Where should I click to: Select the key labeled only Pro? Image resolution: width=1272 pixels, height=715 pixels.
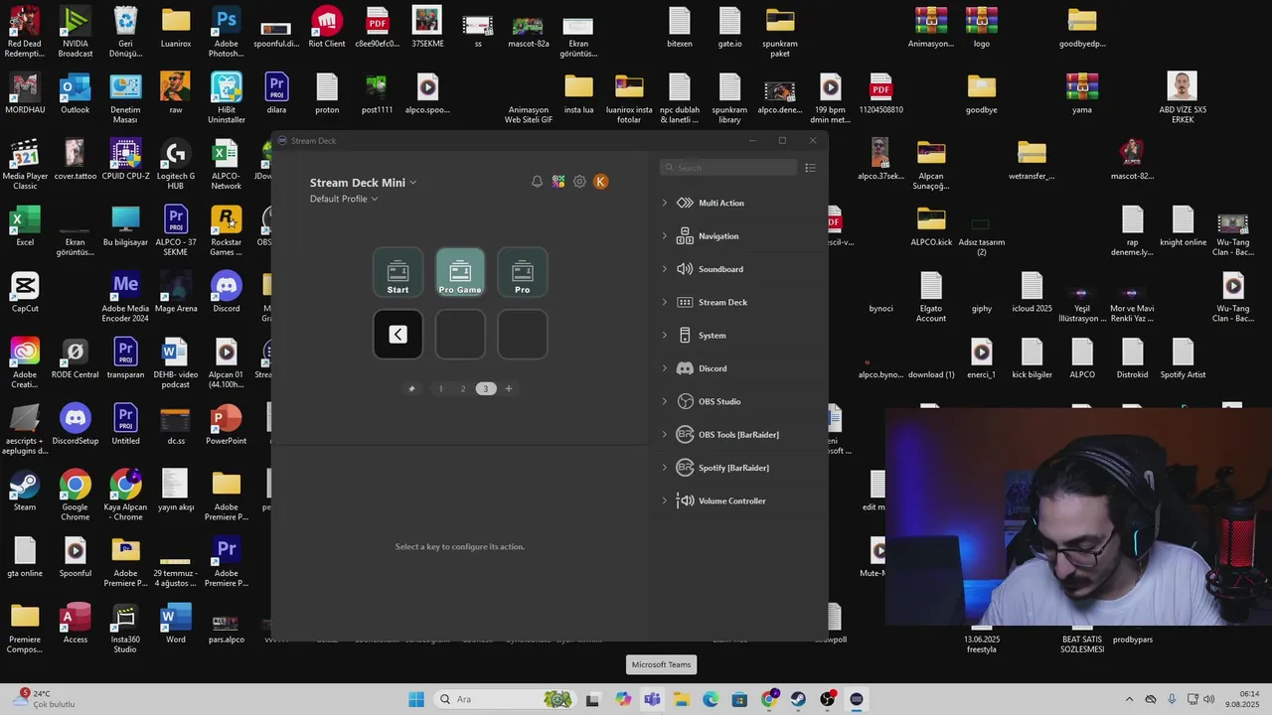click(523, 272)
